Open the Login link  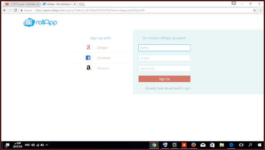[186, 88]
